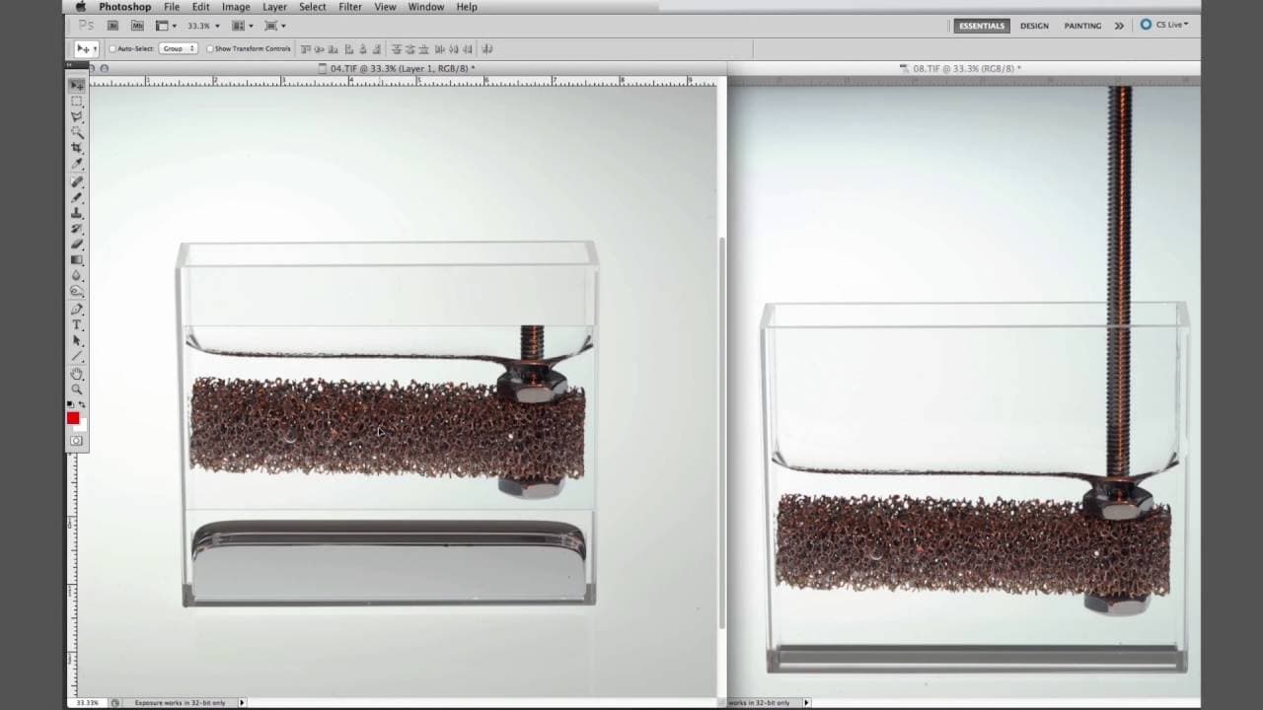Select the Brush tool
The height and width of the screenshot is (710, 1263).
[x=77, y=198]
